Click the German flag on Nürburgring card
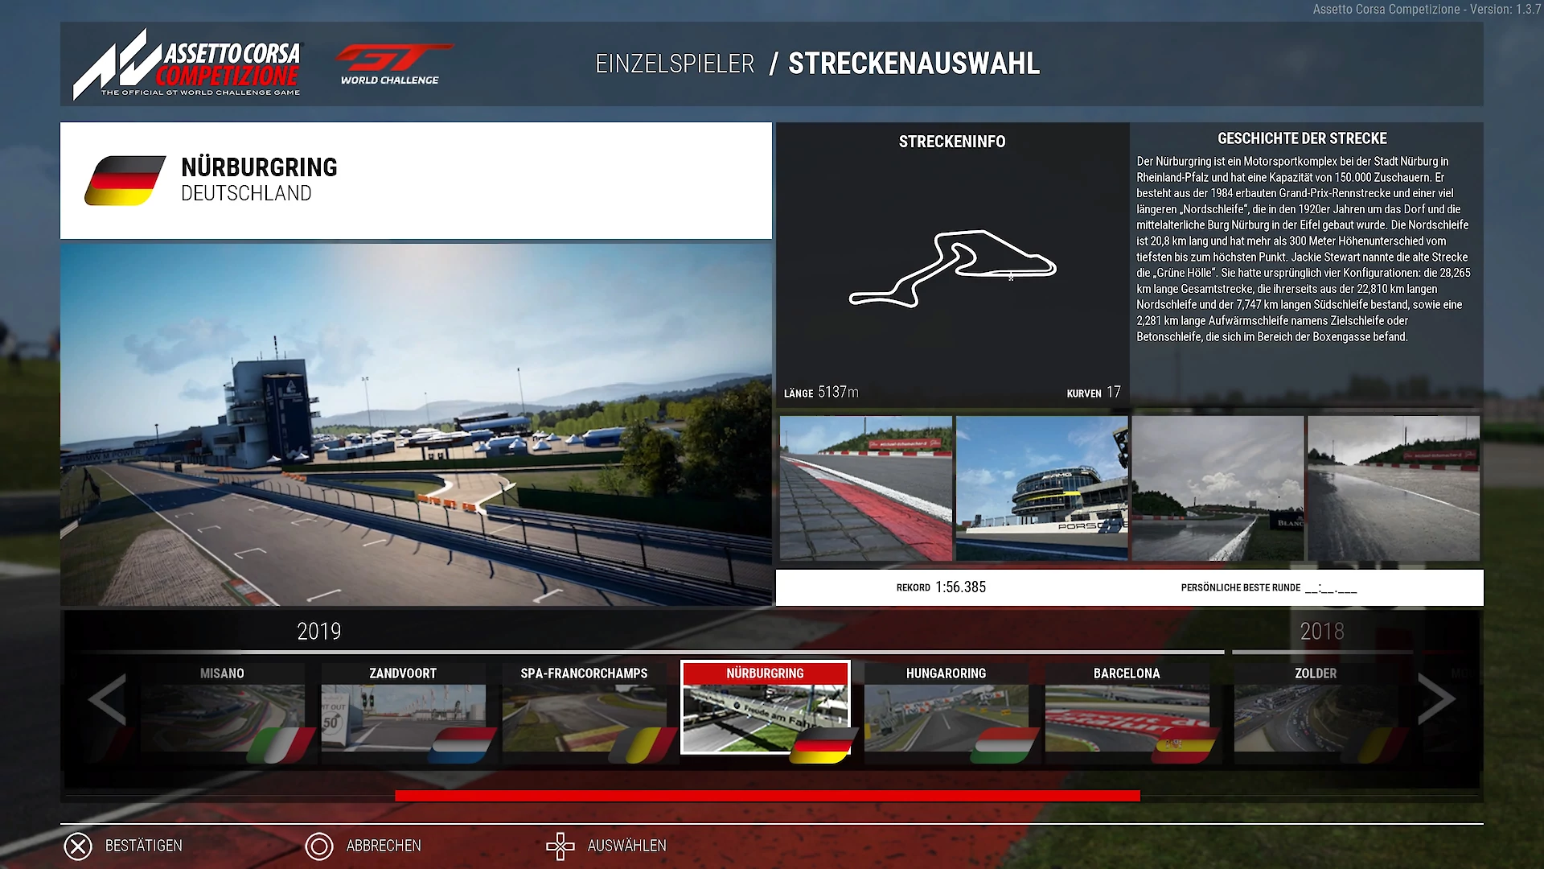The height and width of the screenshot is (869, 1544). point(824,745)
